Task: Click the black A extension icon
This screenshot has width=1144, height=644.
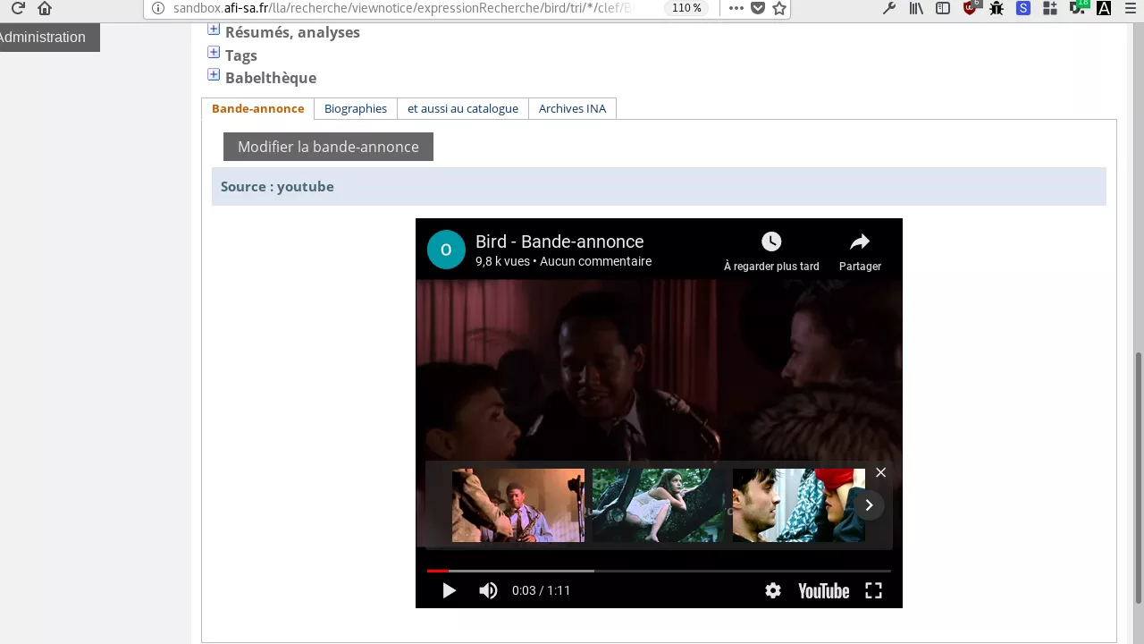Action: click(x=1104, y=8)
